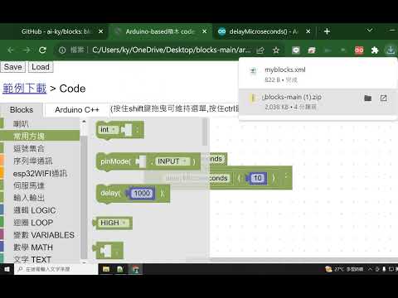
Task: Open the HIGH value dropdown
Action: [114, 223]
